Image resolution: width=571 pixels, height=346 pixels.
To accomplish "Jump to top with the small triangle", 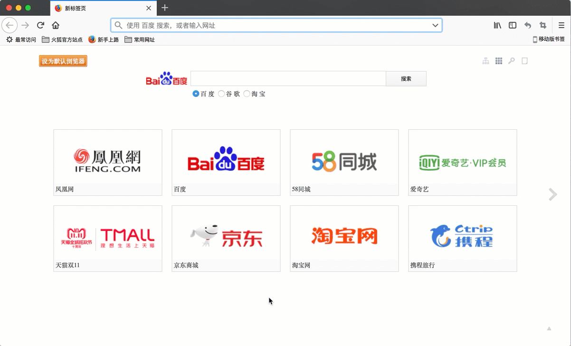I will click(549, 328).
